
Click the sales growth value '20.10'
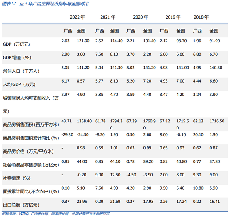[x=198, y=134]
